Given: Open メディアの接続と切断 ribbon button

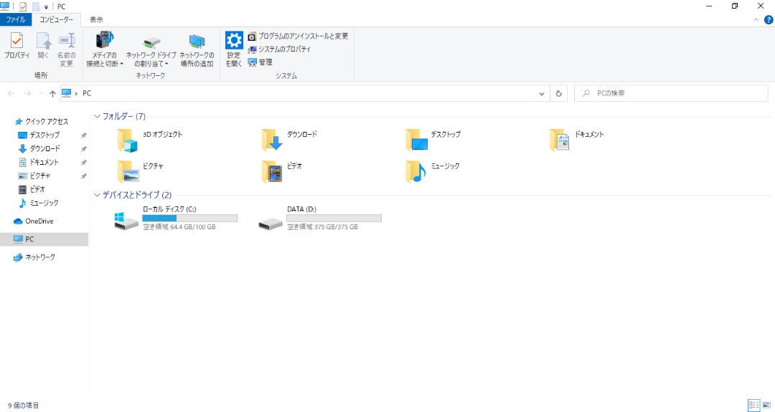Looking at the screenshot, I should pos(105,49).
